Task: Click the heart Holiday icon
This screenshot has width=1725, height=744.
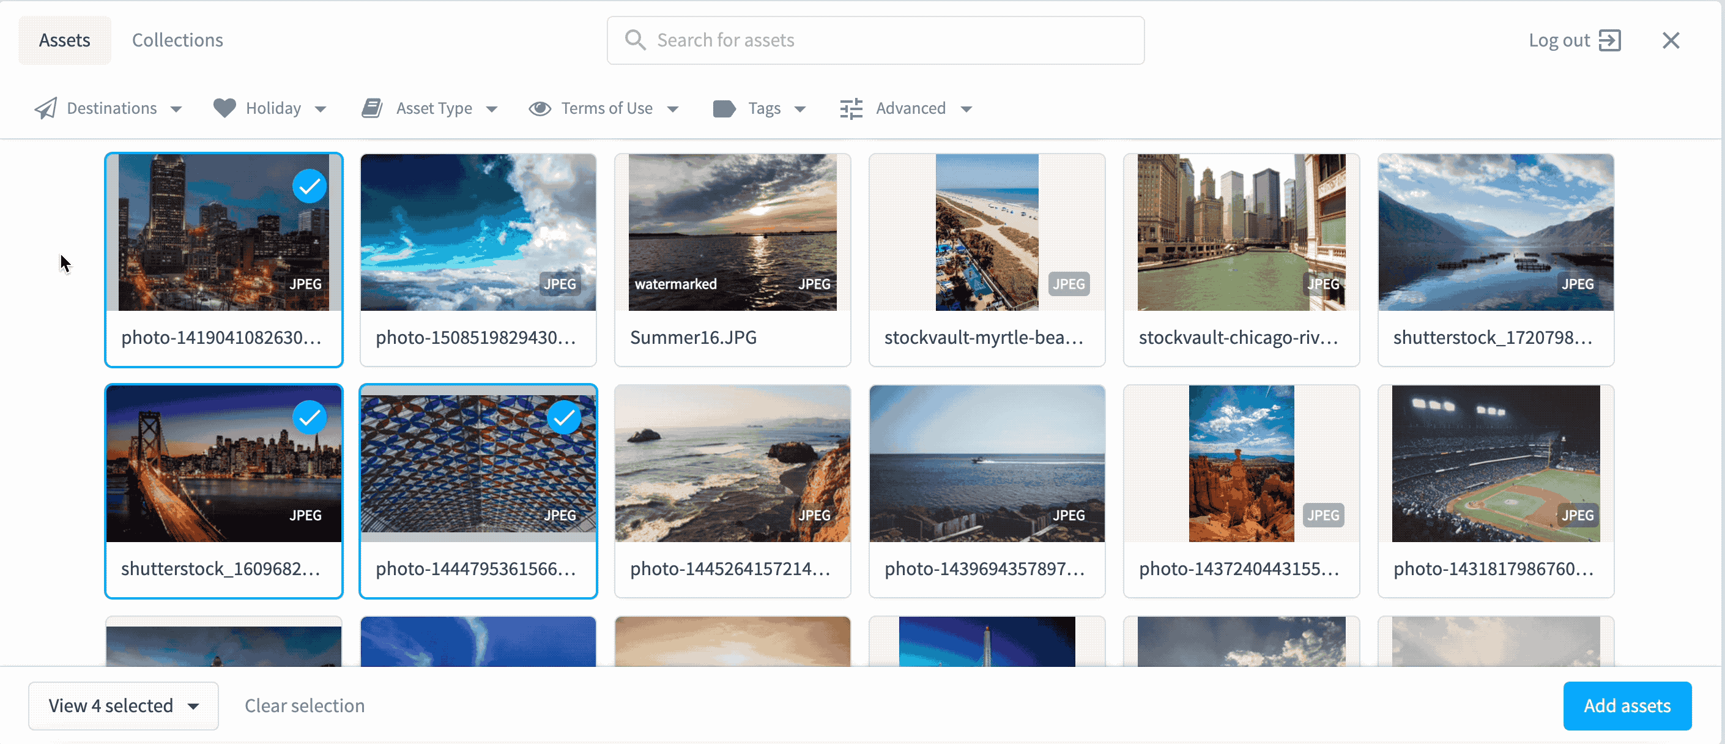Action: click(224, 108)
